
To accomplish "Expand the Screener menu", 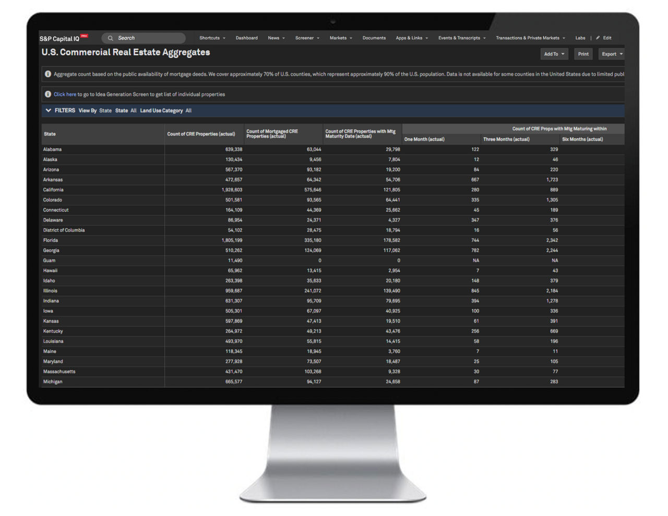I will tap(307, 38).
